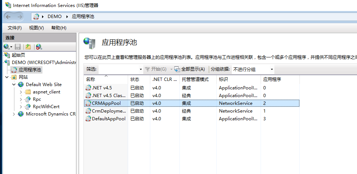Viewport: 357px width, 174px height.
Task: Click inside the 筛选 filter input field
Action: [119, 70]
